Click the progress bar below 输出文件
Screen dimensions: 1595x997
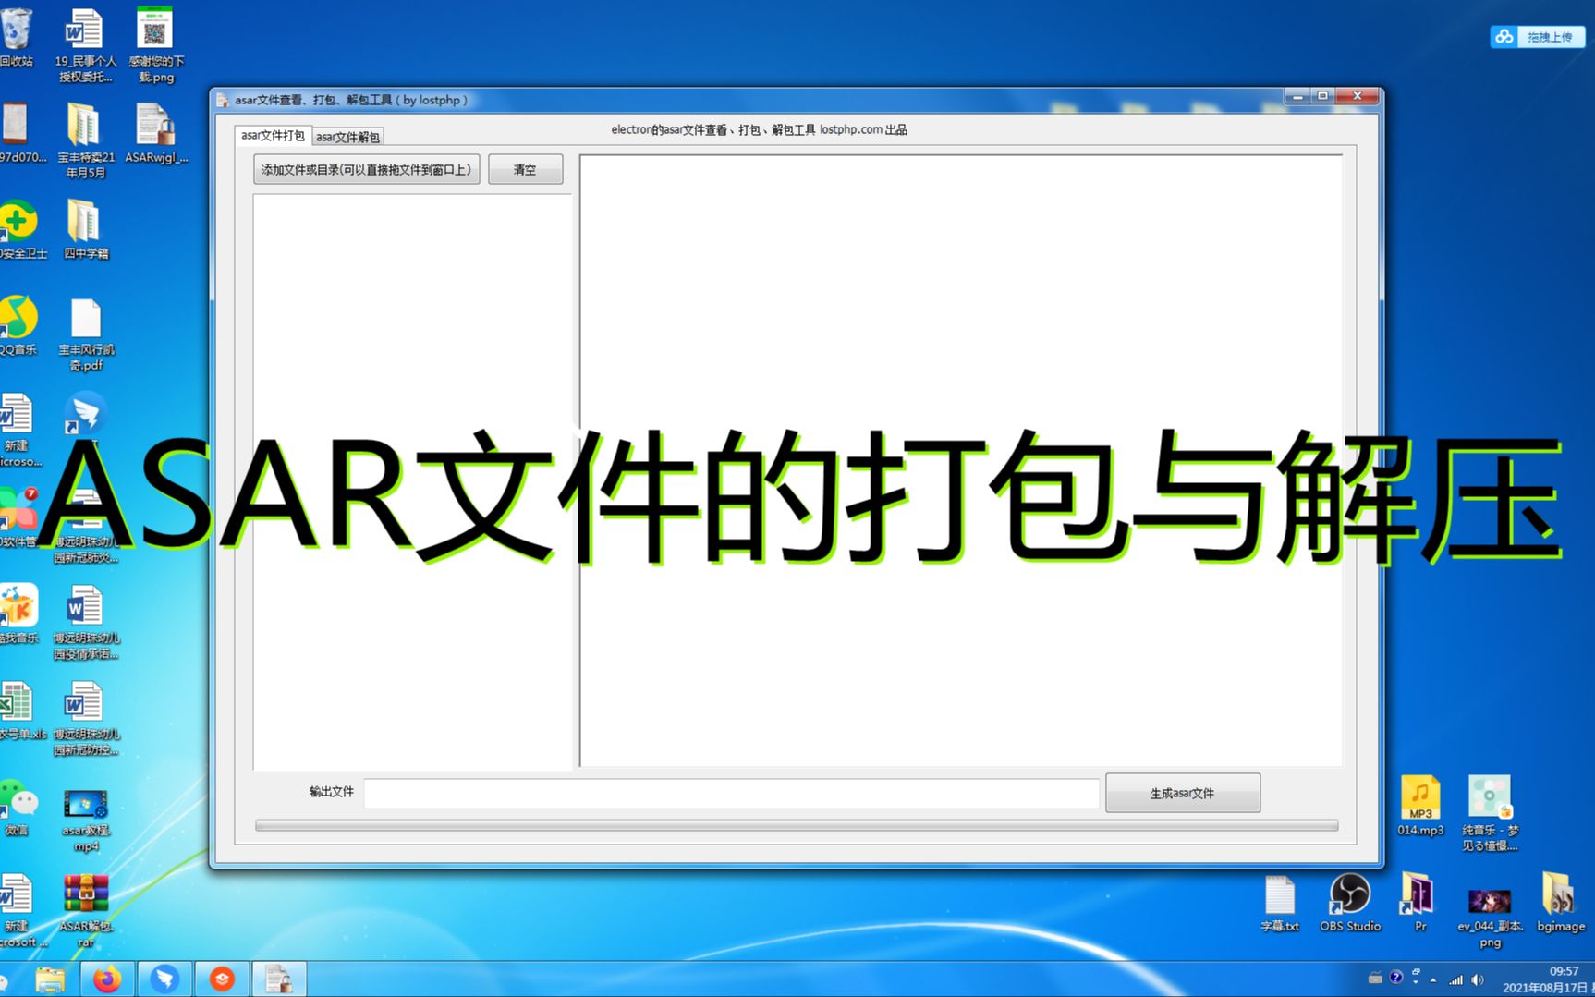797,825
